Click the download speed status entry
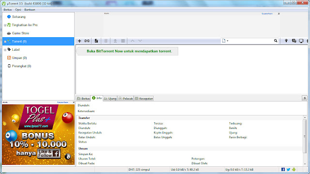The image size is (310, 174). (x=185, y=170)
